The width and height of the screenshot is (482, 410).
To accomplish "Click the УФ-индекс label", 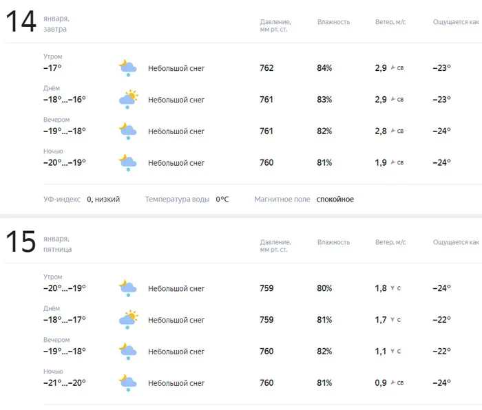I will tap(62, 199).
